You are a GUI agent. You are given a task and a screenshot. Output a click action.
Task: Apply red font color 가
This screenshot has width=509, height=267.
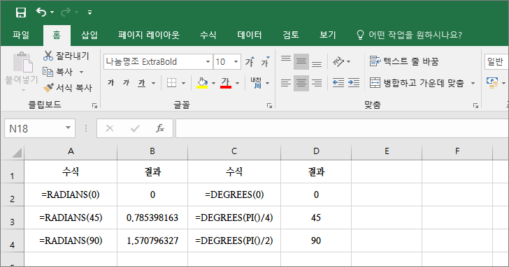point(226,83)
